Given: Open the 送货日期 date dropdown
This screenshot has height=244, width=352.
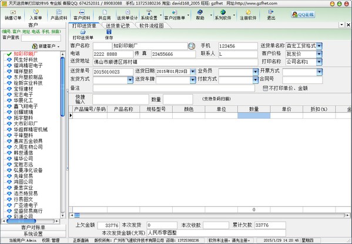Looking at the screenshot, I should (193, 72).
